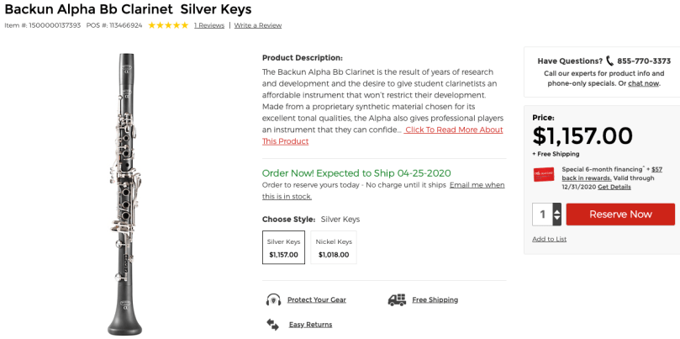Open the Easy Returns link
680x339 pixels.
click(x=310, y=325)
